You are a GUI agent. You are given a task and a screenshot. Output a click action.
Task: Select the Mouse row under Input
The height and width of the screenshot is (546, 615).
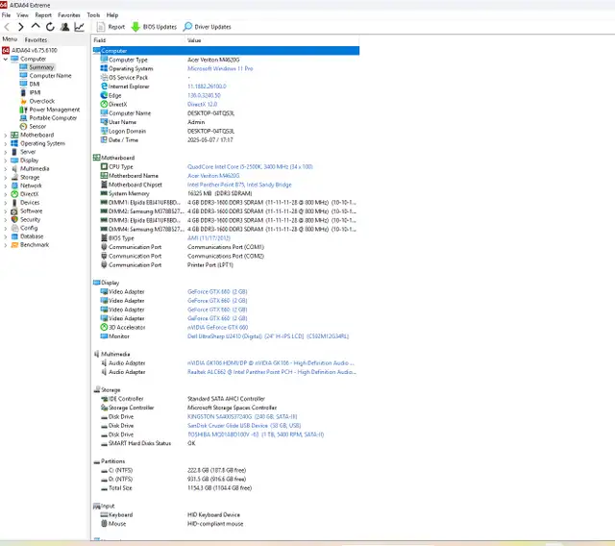pos(226,524)
